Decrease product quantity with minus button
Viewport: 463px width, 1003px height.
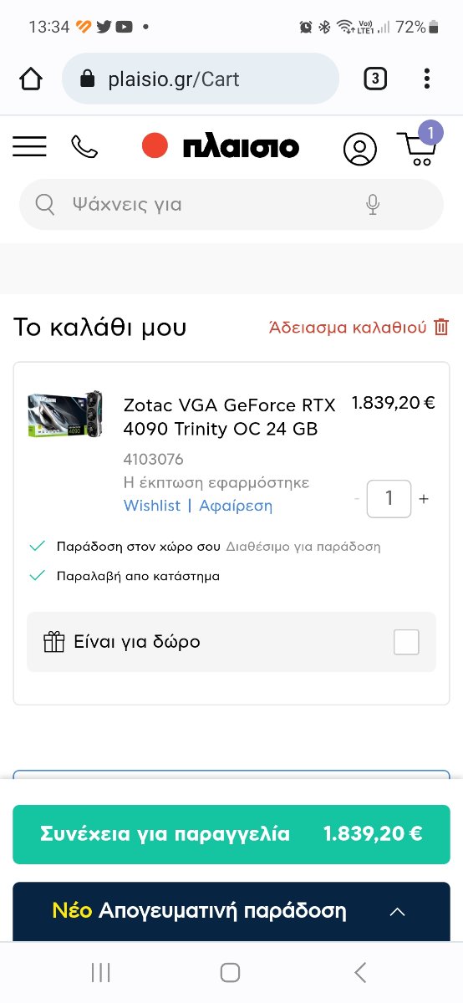pyautogui.click(x=357, y=499)
